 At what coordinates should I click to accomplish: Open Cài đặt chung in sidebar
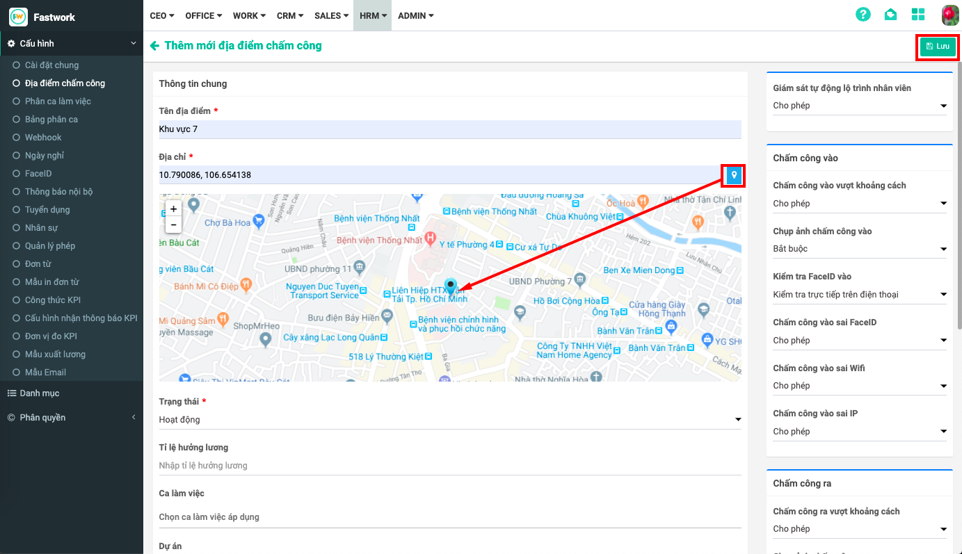tap(51, 65)
